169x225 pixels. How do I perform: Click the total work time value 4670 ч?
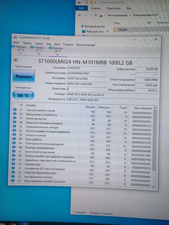[146, 91]
